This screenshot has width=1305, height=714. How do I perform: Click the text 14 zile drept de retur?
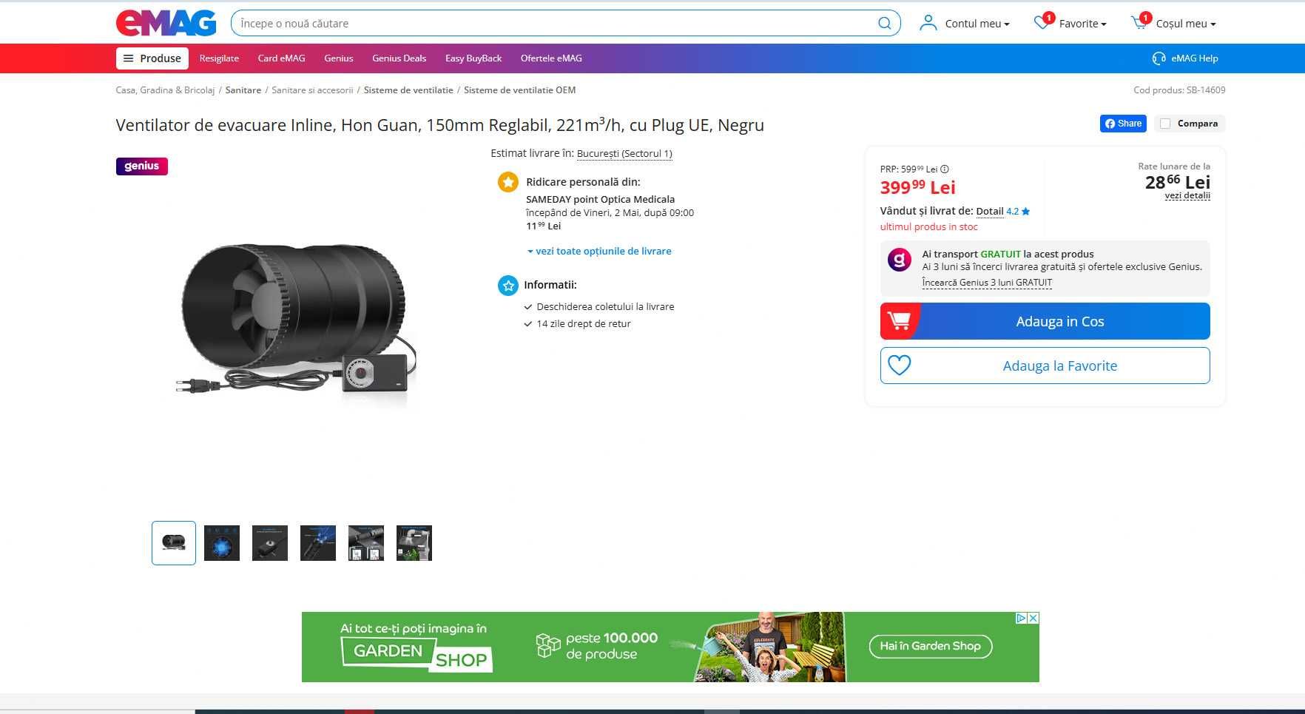pyautogui.click(x=584, y=324)
